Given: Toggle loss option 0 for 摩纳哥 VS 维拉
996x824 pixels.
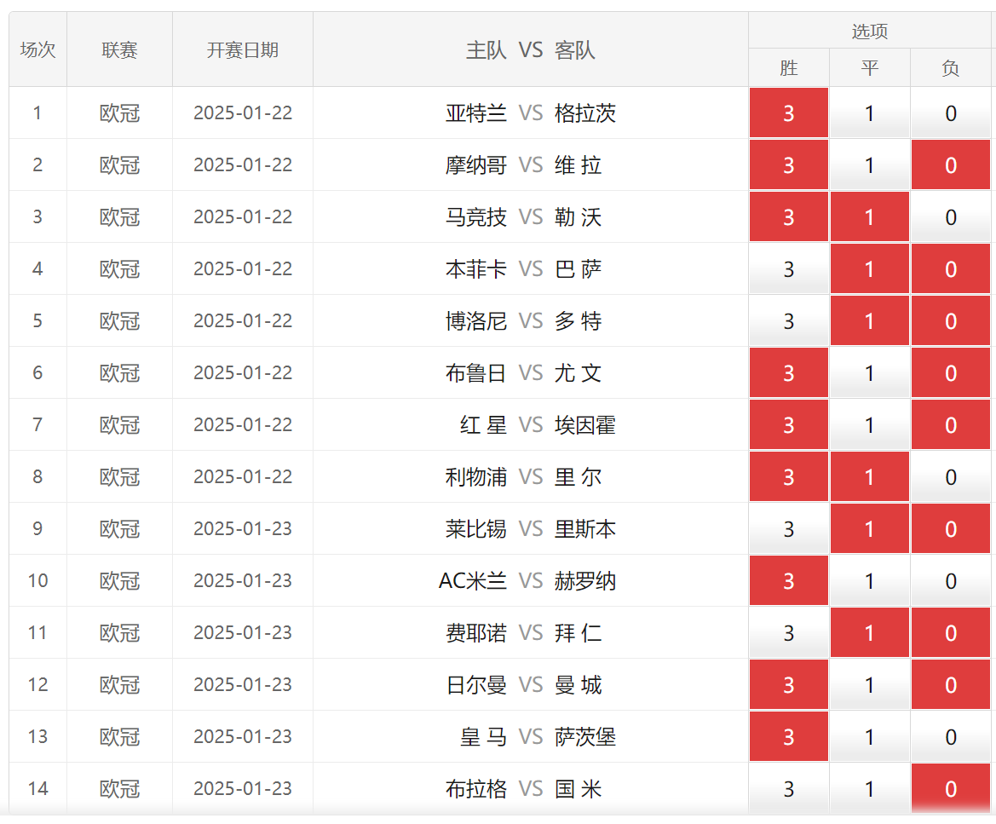Looking at the screenshot, I should (x=950, y=165).
